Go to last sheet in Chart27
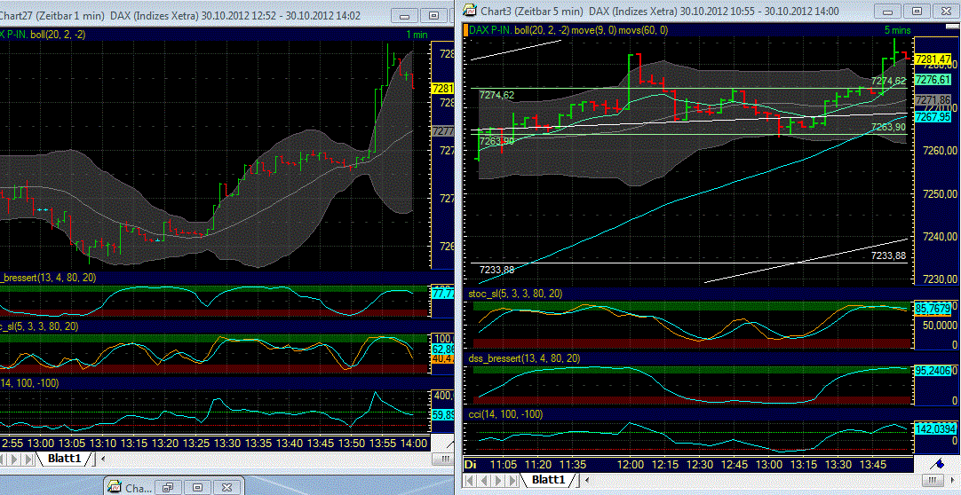 click(27, 459)
